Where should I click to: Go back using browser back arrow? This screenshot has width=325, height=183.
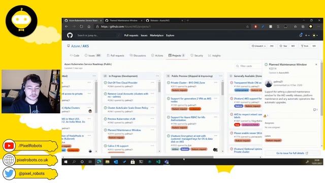67,26
